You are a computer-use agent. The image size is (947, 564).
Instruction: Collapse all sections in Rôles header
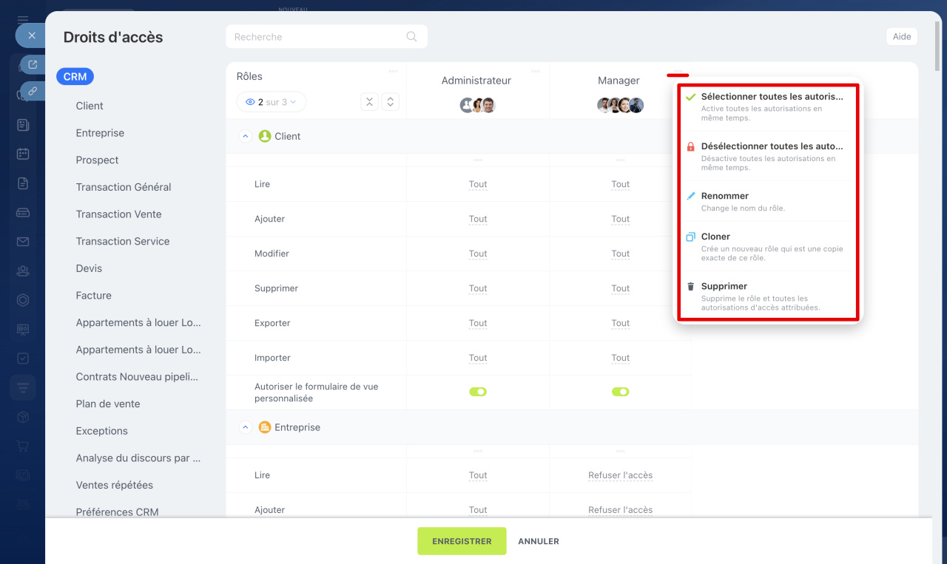pos(369,102)
